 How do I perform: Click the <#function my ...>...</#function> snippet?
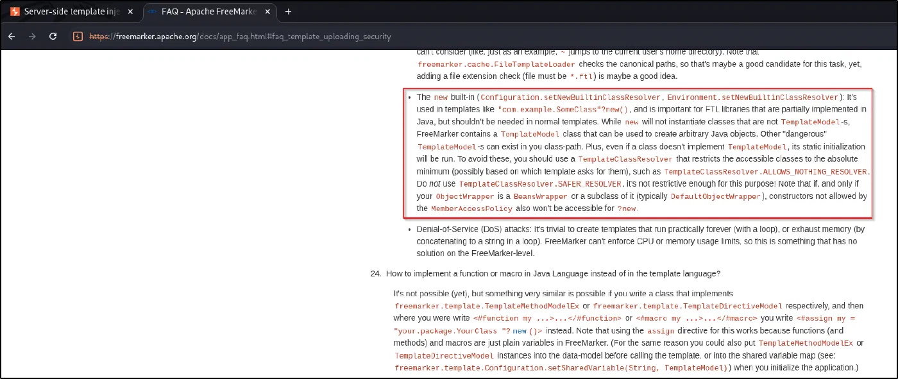(x=547, y=318)
